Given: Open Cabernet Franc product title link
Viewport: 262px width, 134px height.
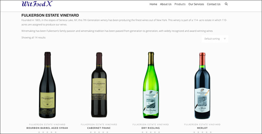Looking at the screenshot, I should pyautogui.click(x=99, y=128).
